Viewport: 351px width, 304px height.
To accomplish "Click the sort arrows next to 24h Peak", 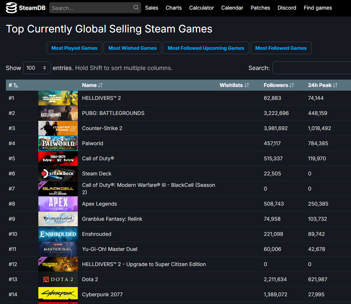I will pyautogui.click(x=335, y=85).
